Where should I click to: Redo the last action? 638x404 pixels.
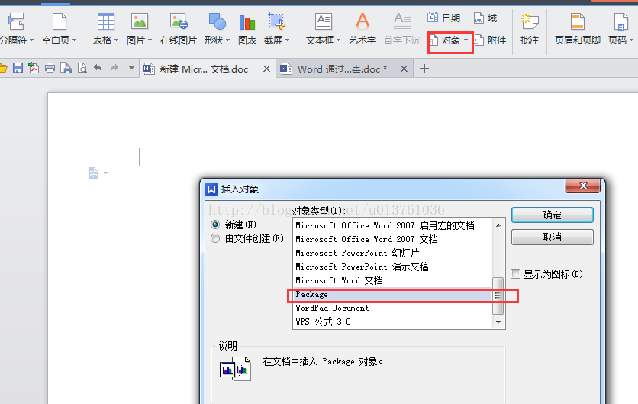point(114,68)
